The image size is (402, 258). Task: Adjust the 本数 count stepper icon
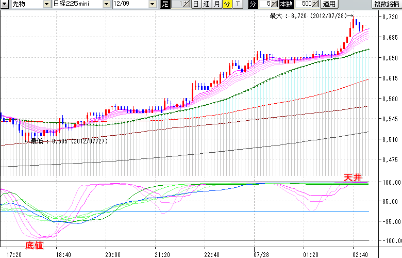316,4
